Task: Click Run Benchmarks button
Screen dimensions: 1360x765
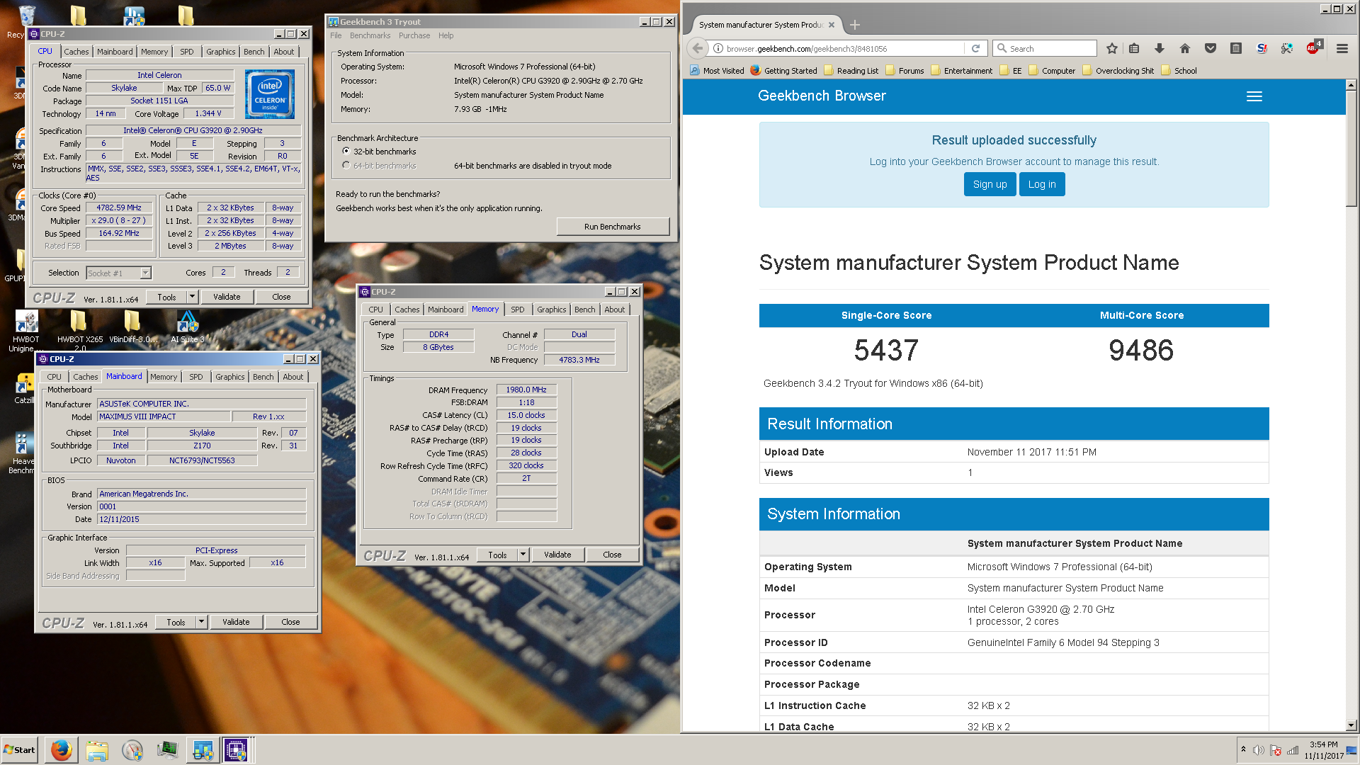Action: [x=612, y=227]
